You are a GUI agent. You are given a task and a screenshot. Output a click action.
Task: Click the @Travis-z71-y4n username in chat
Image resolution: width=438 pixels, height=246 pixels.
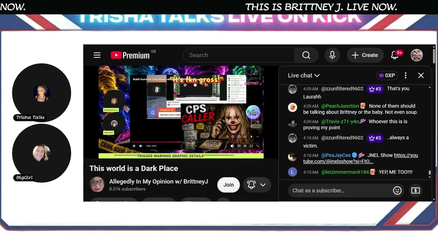tap(340, 121)
